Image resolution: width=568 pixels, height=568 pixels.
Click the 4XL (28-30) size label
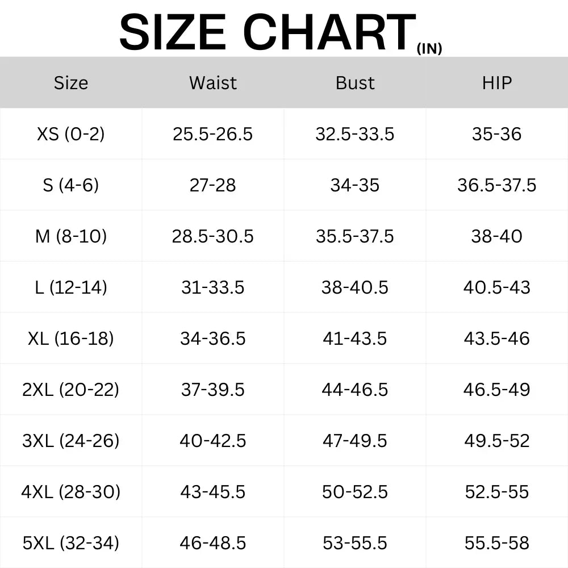click(x=71, y=491)
